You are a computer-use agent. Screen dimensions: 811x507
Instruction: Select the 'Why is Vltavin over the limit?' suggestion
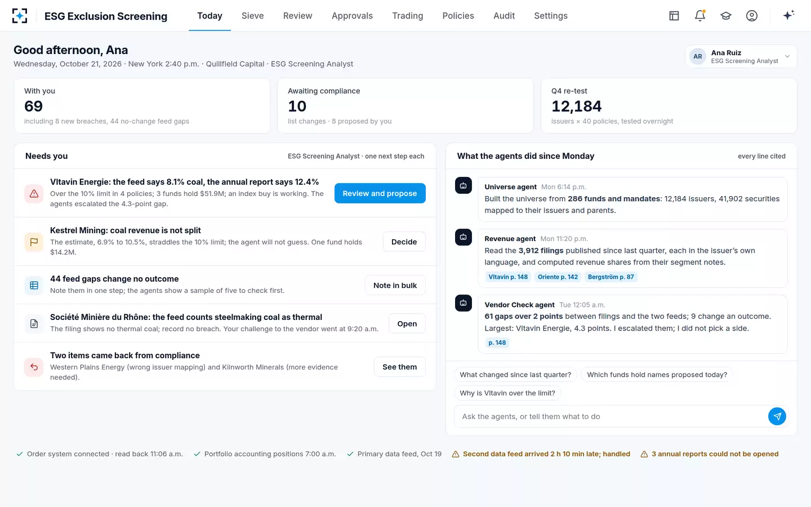[507, 393]
